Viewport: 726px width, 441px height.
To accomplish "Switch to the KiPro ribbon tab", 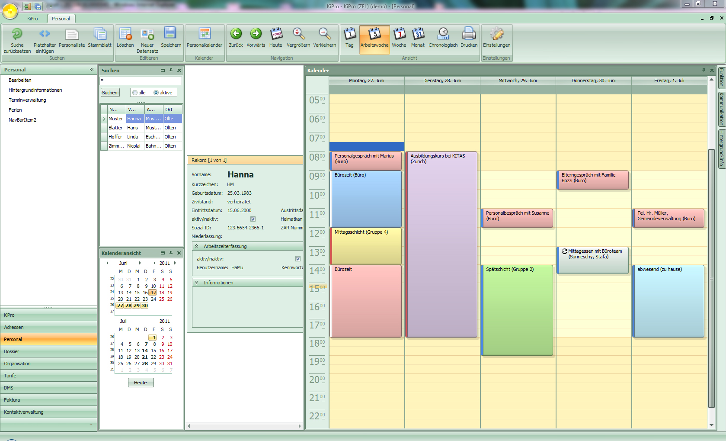I will pos(32,19).
